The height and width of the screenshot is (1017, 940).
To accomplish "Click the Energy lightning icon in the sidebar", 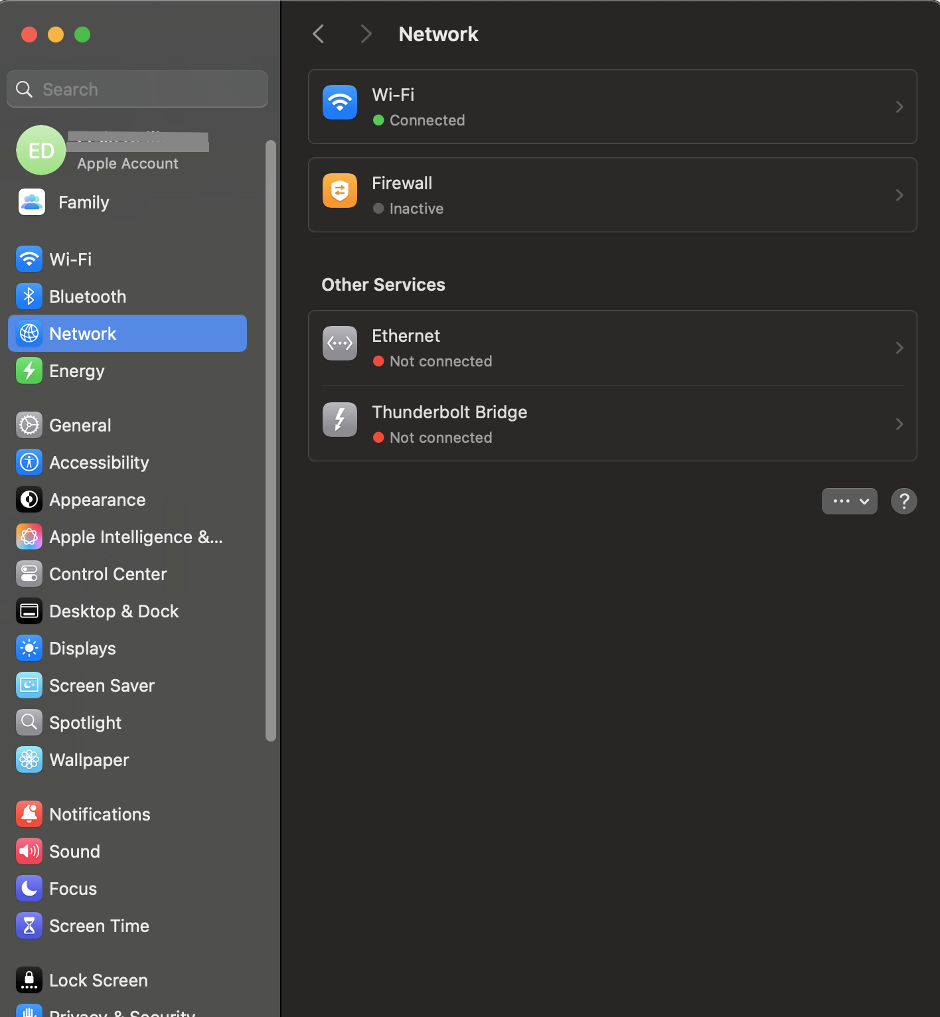I will click(x=29, y=370).
